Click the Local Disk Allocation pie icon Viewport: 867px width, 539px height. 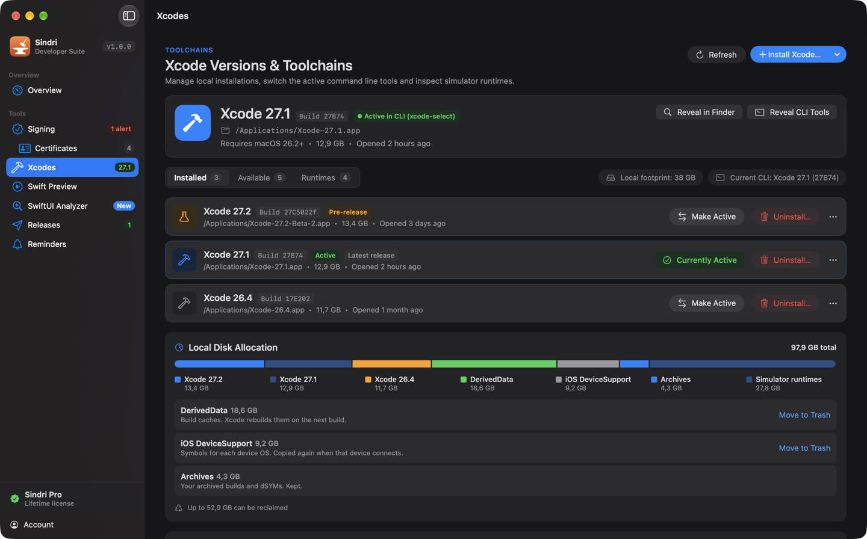pos(179,348)
